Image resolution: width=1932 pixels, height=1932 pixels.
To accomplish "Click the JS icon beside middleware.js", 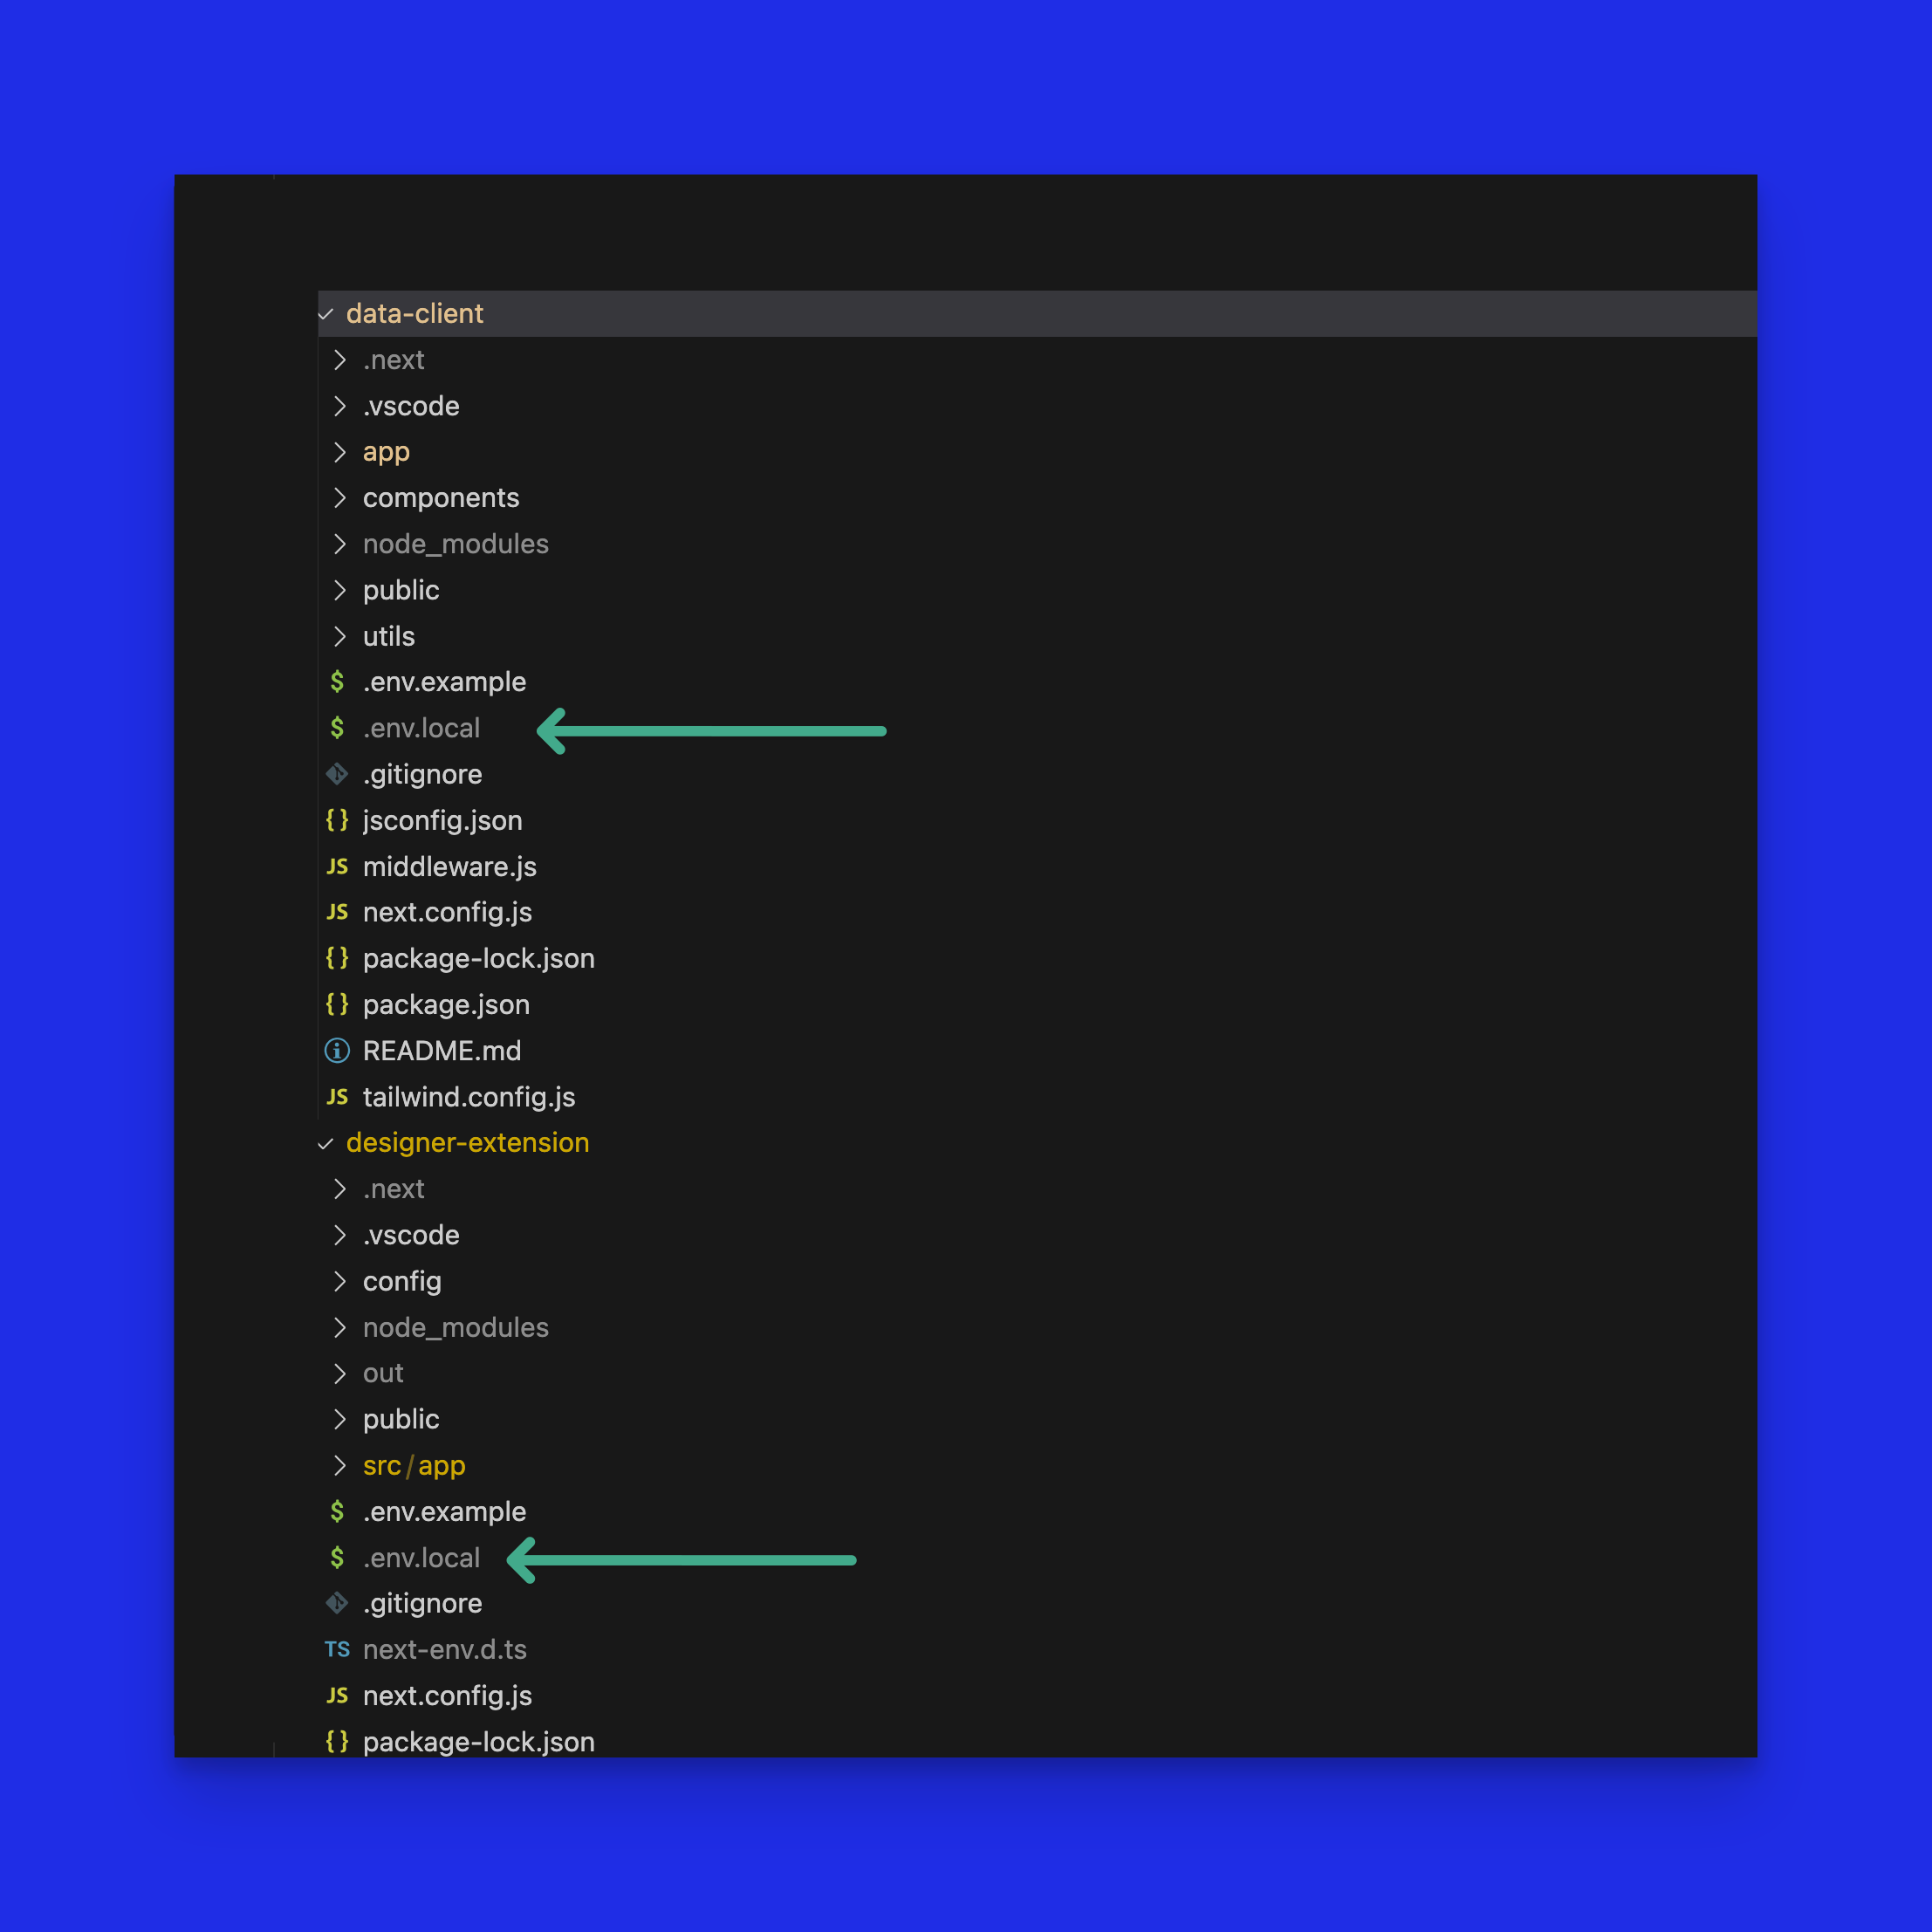I will pos(337,866).
